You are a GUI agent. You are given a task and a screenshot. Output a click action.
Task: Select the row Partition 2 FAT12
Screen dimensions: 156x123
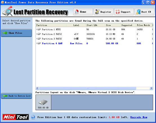94,34
